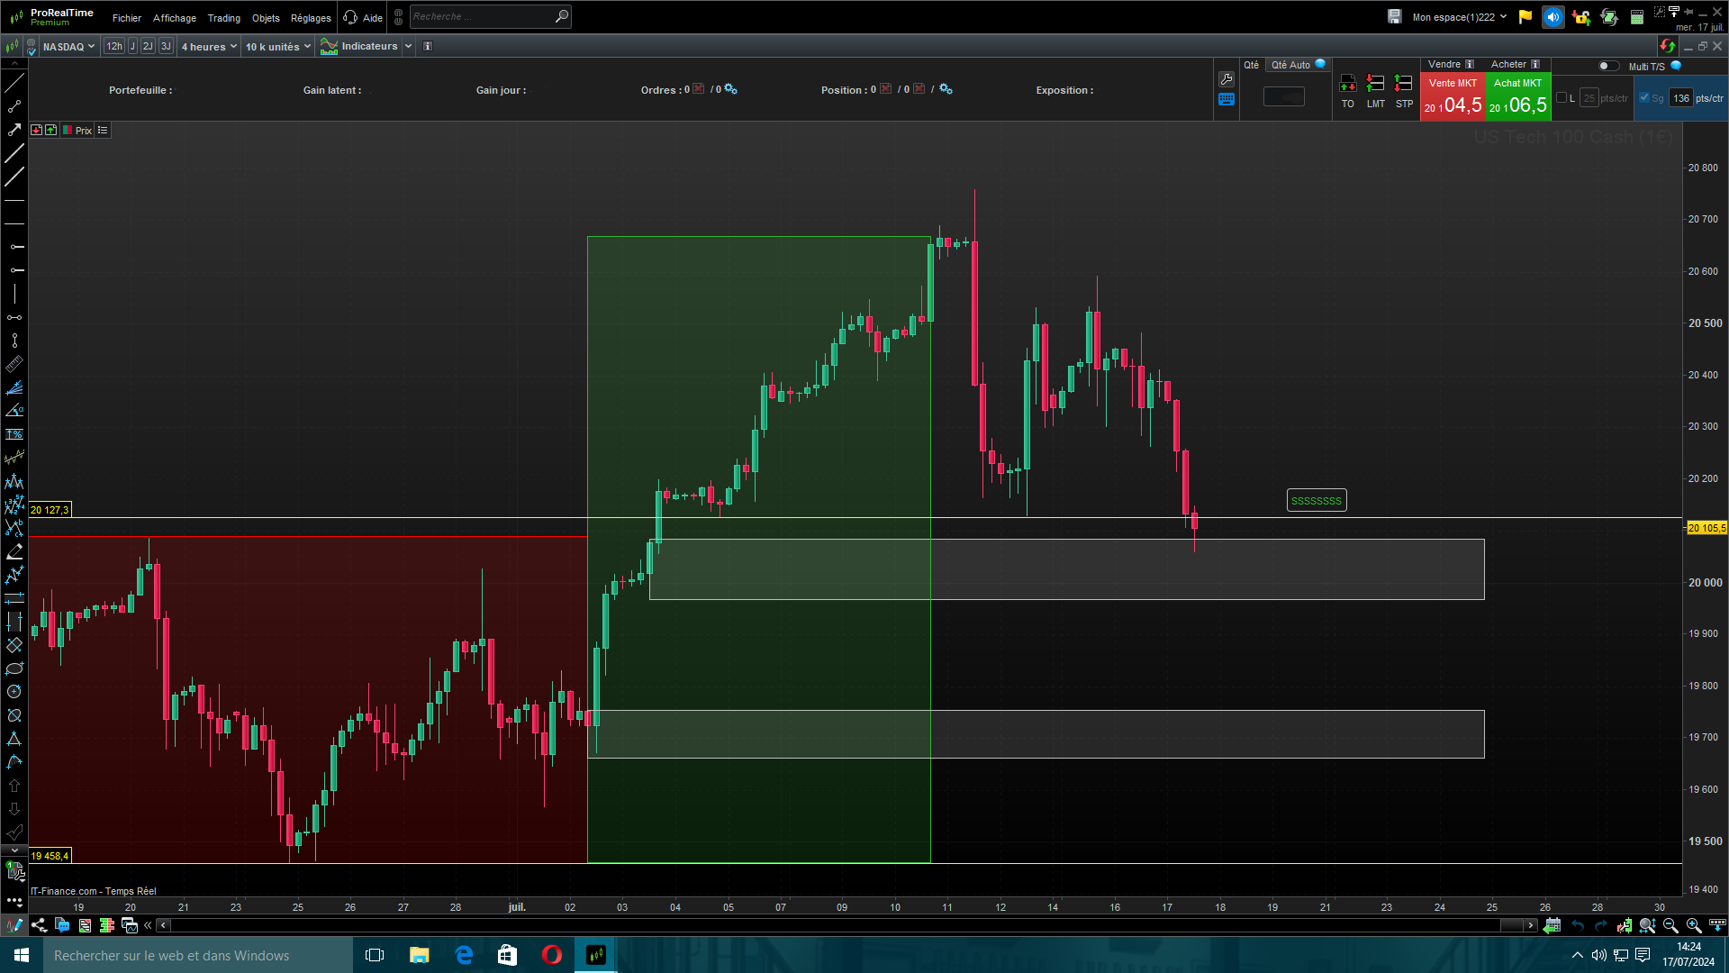
Task: Open the wrench settings icon in order panel
Action: (x=1227, y=79)
